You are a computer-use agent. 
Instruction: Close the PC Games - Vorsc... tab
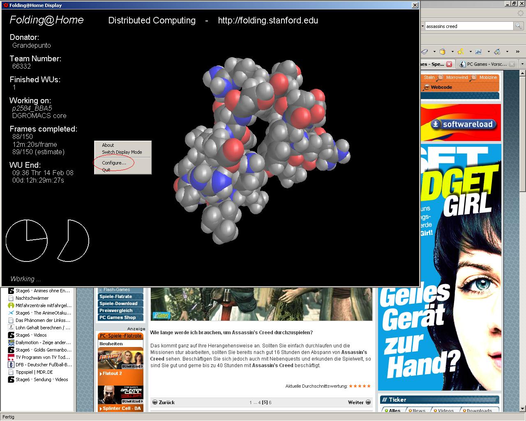pyautogui.click(x=512, y=64)
